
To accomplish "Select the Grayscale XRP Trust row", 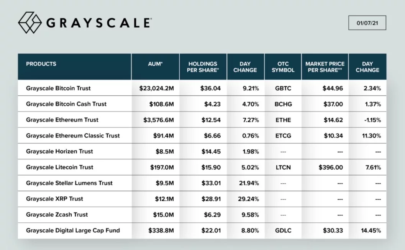I will (x=54, y=199).
